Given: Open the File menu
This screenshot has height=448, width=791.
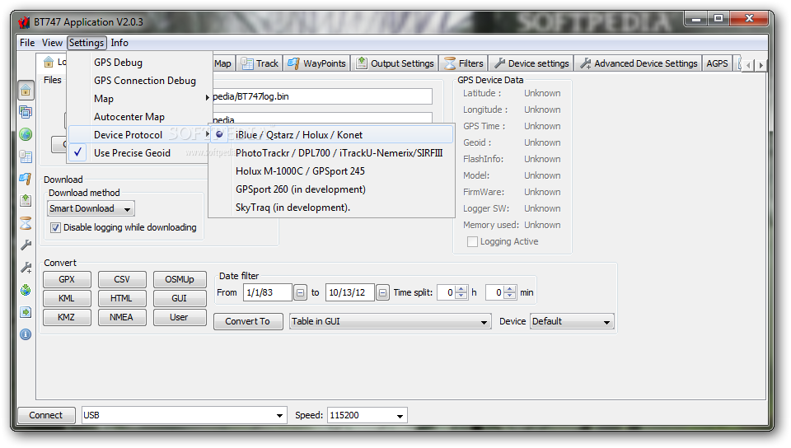Looking at the screenshot, I should (x=27, y=43).
